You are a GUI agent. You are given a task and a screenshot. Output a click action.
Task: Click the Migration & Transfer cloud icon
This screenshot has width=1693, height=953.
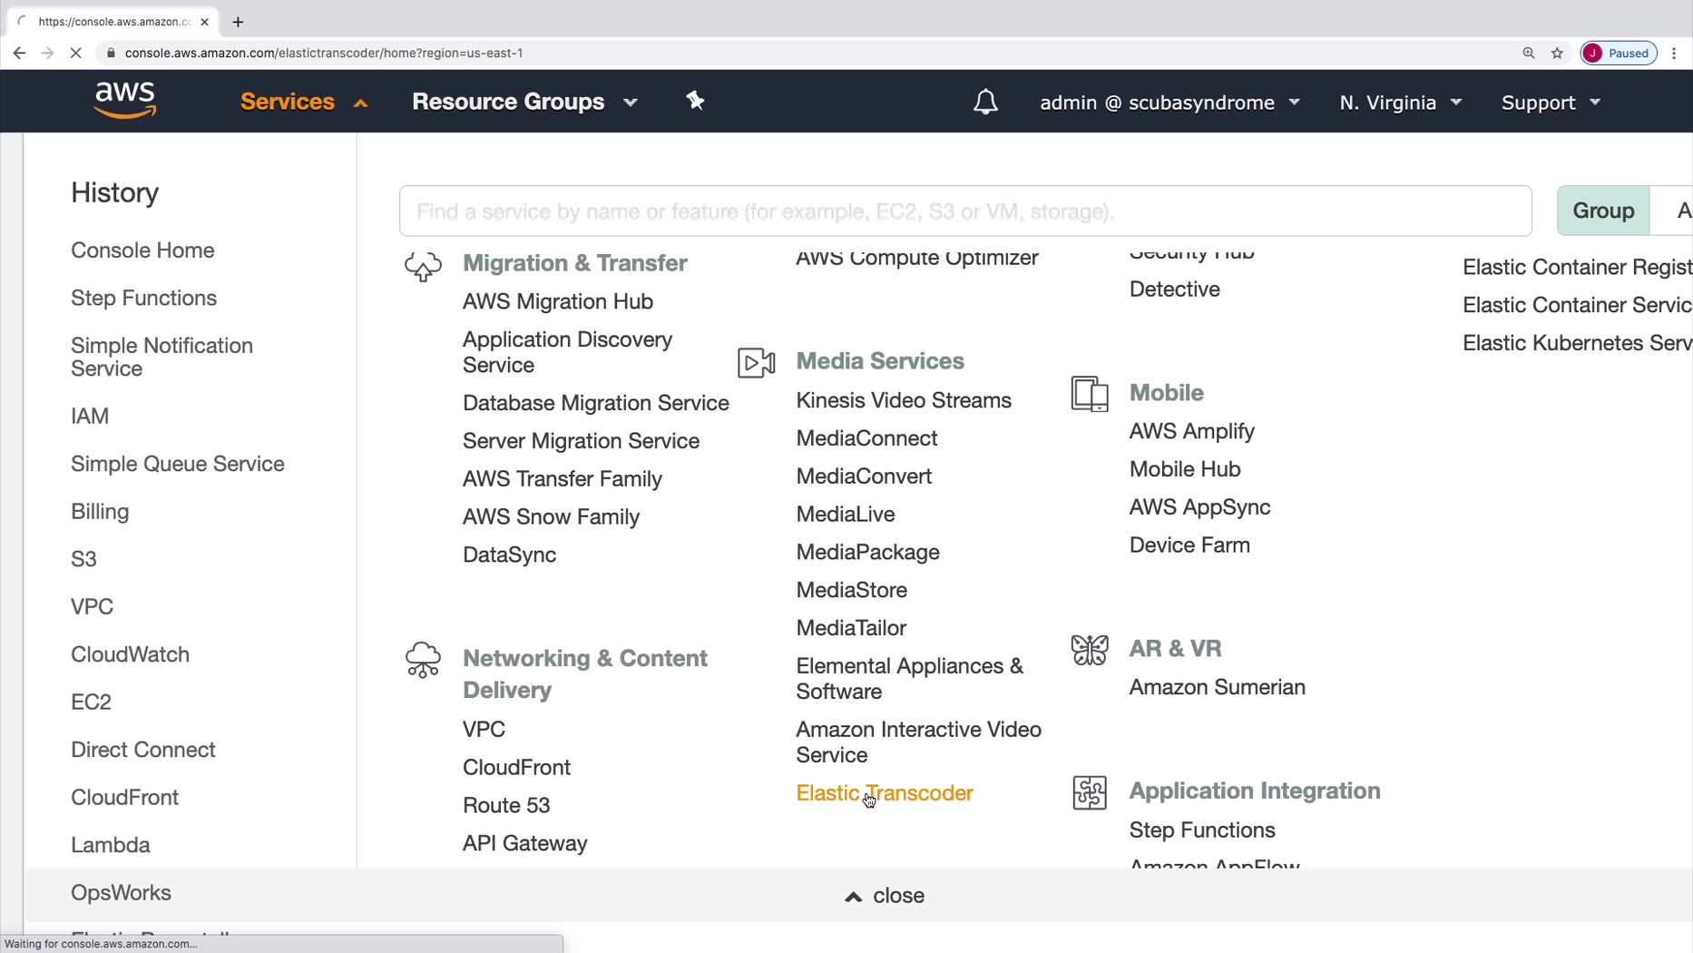tap(423, 265)
